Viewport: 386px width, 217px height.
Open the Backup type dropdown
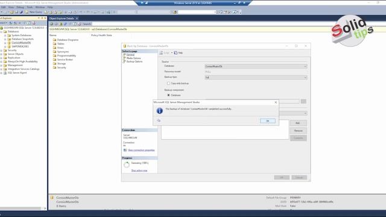coord(256,78)
